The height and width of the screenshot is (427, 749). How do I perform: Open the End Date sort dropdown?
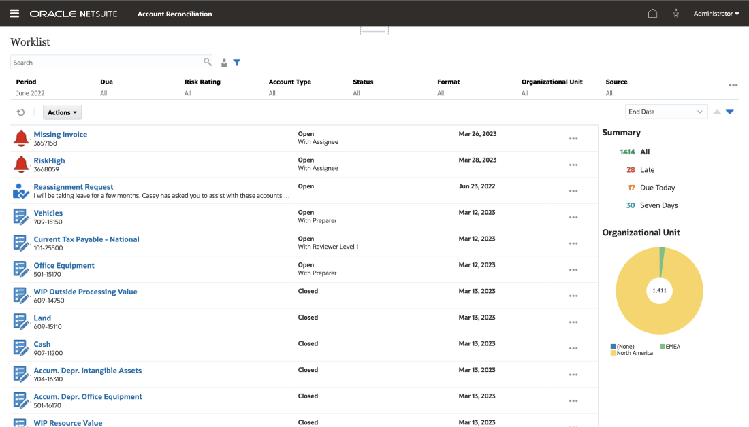(665, 112)
